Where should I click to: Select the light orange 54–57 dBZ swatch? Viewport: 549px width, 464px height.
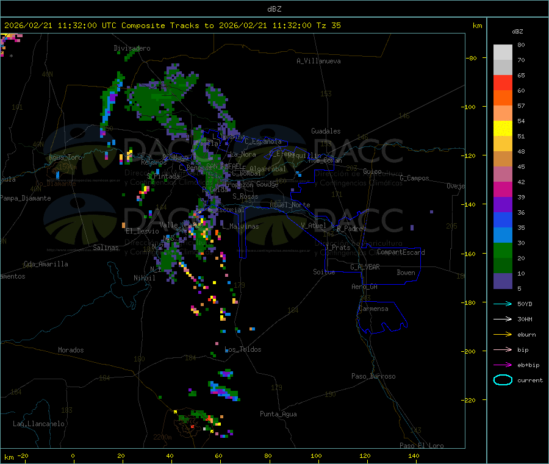[x=503, y=113]
